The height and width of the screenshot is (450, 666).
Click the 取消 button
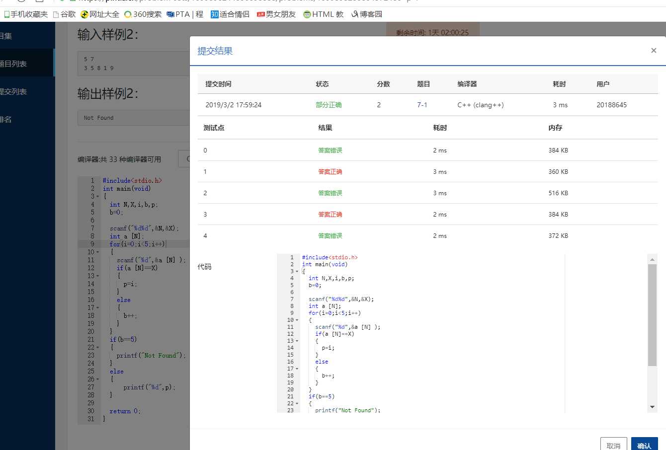click(613, 445)
